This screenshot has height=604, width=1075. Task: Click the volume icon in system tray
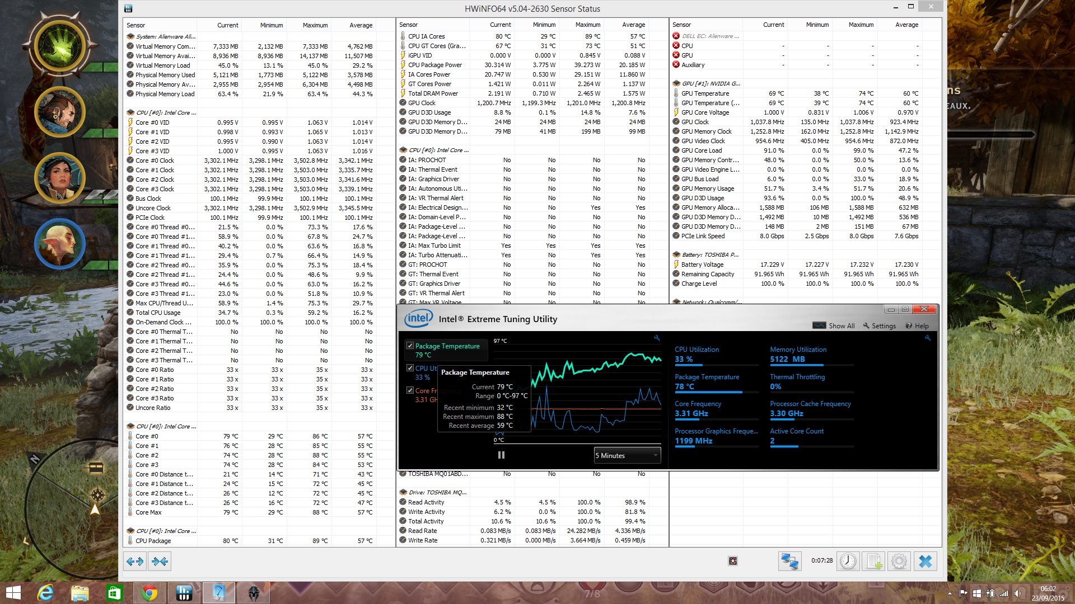point(1017,593)
